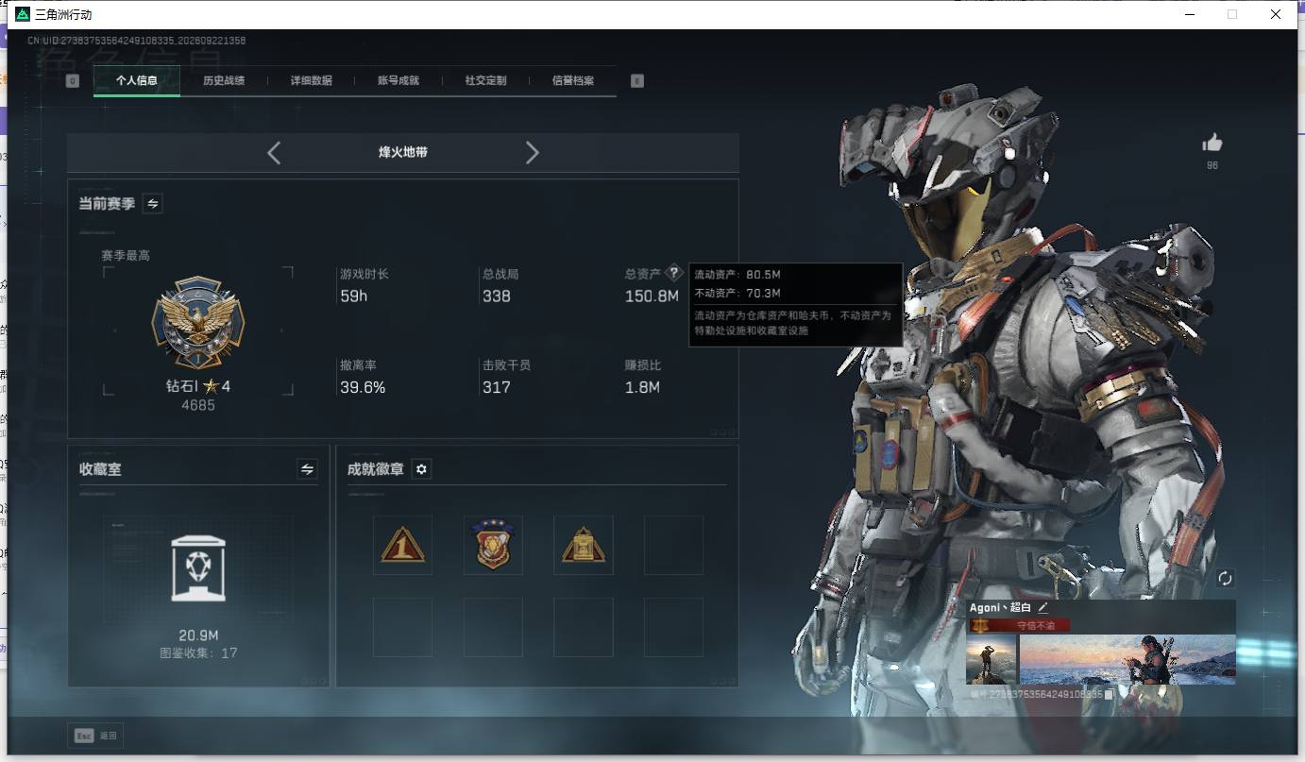Select the starred shield achievement badge

pyautogui.click(x=493, y=545)
